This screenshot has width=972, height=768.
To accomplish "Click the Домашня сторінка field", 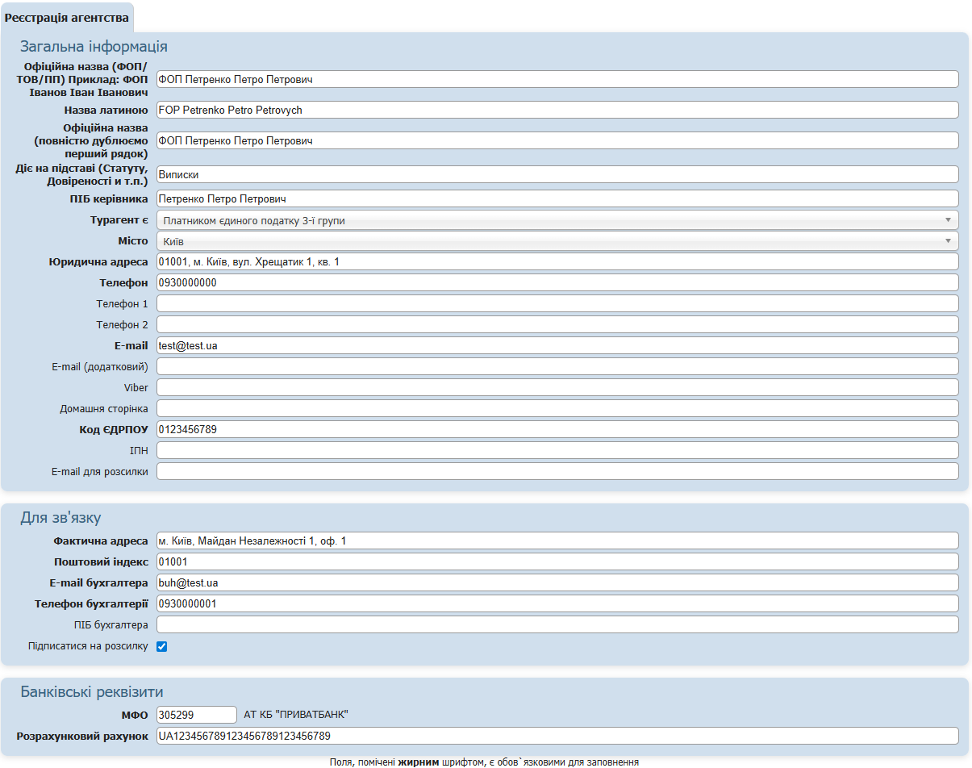I will point(557,408).
